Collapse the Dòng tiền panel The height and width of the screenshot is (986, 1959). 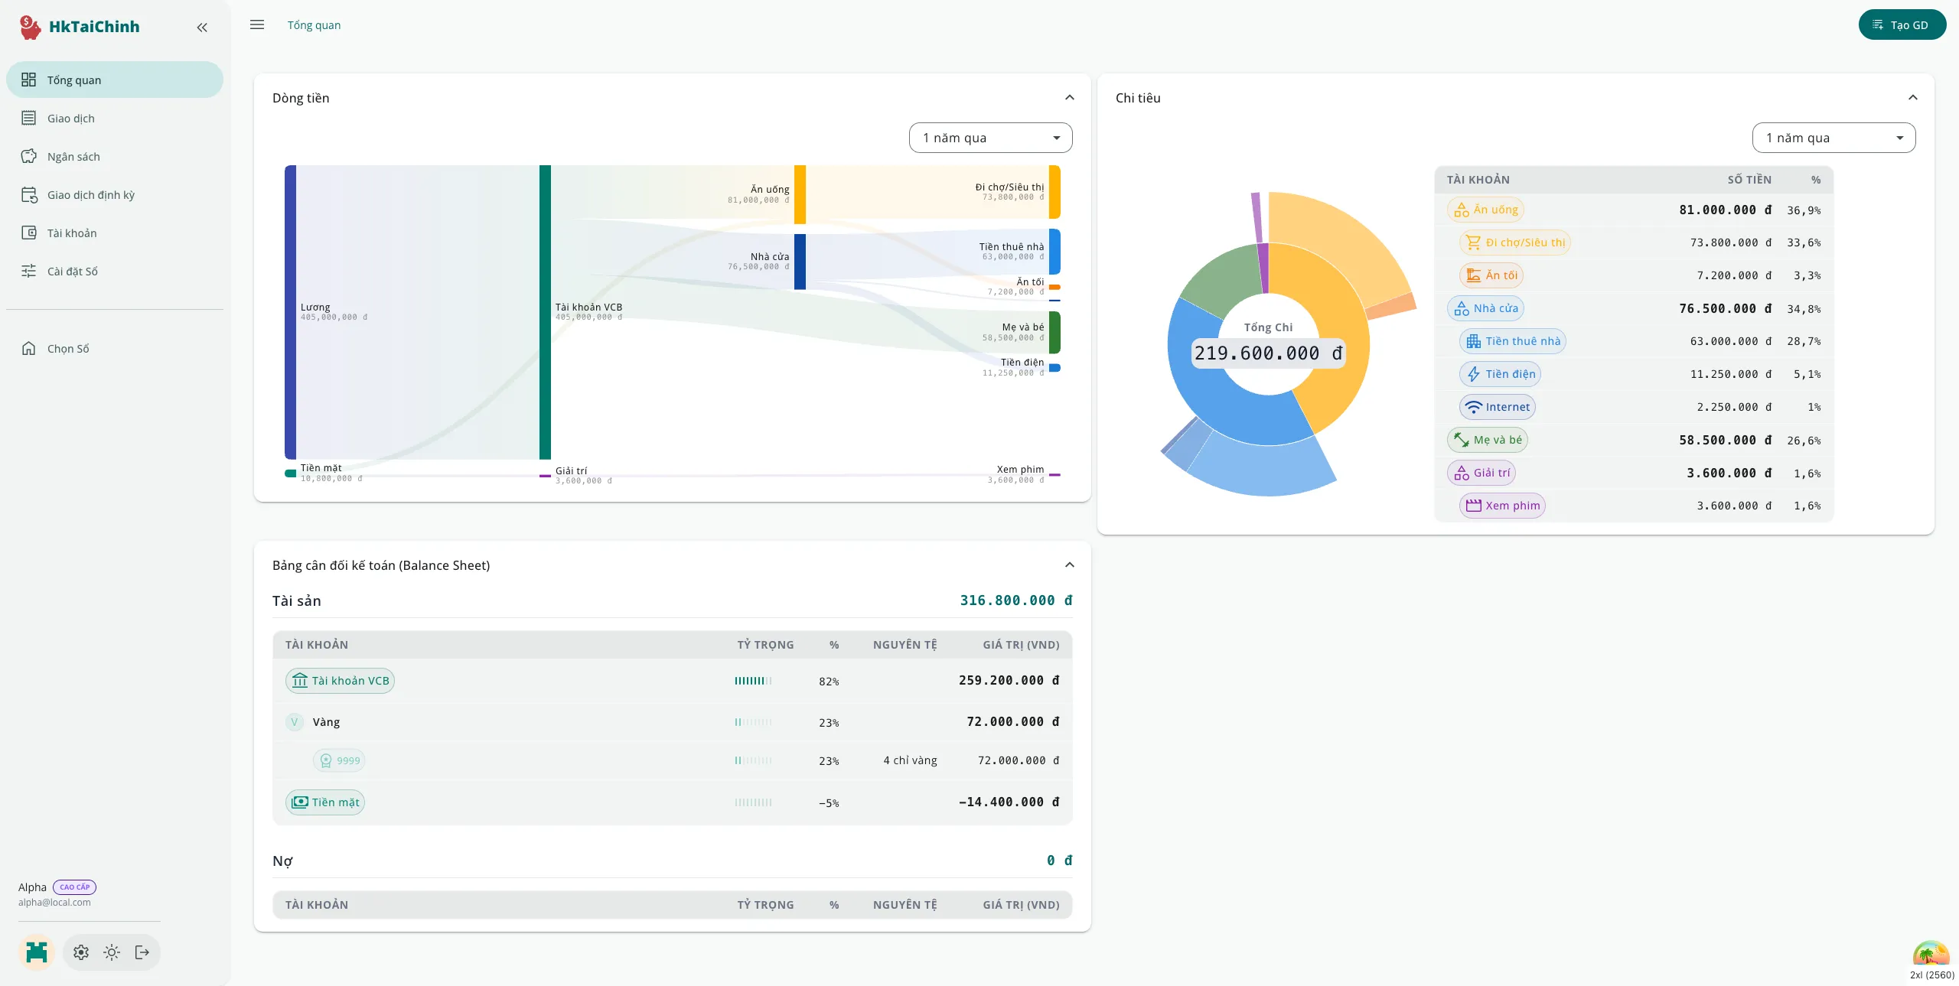1070,98
